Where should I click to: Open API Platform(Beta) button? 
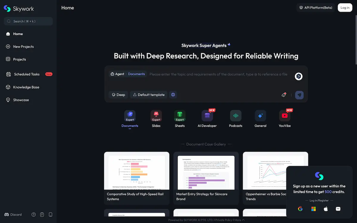click(x=316, y=8)
